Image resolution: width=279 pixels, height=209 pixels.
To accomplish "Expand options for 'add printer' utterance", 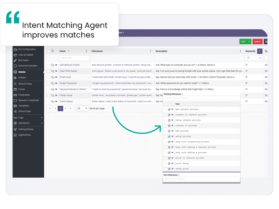I will (x=172, y=131).
